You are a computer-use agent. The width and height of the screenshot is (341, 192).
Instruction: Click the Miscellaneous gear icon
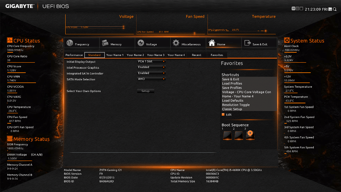[x=176, y=43]
